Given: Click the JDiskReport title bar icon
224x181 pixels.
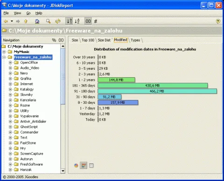Looking at the screenshot, I should 5,5.
